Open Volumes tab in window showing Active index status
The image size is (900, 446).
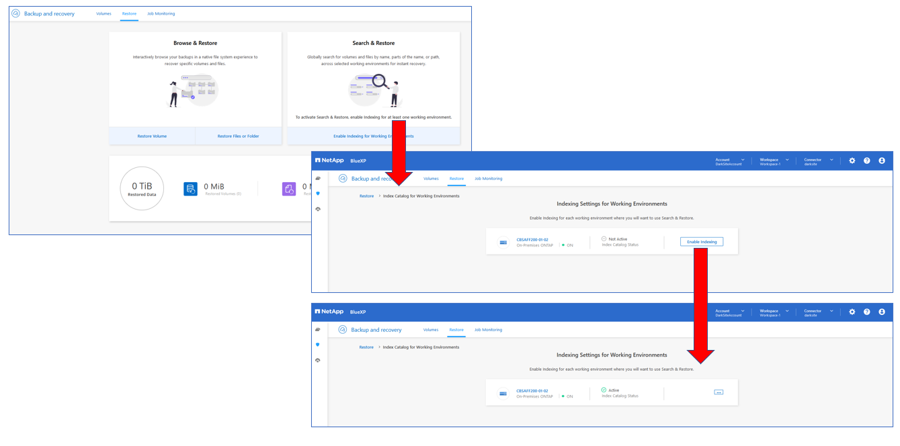431,330
